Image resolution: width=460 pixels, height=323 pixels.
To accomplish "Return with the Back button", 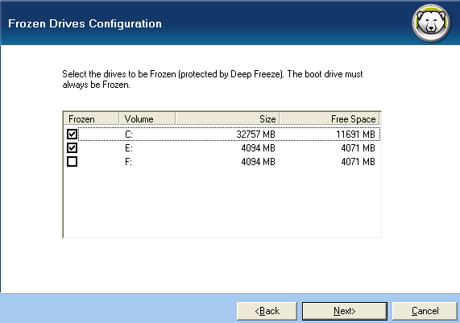I will [267, 311].
